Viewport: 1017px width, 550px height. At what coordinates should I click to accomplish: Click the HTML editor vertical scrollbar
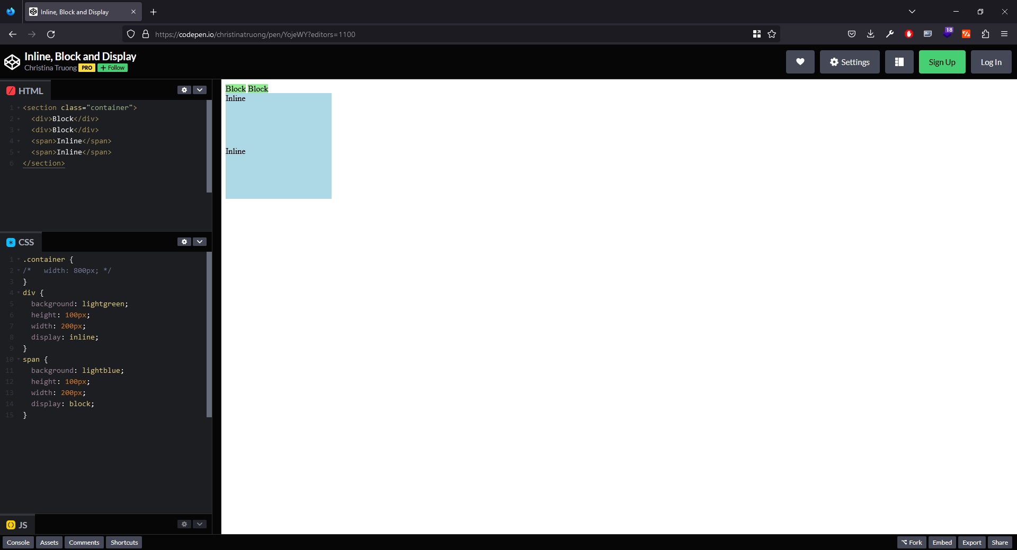click(x=209, y=146)
